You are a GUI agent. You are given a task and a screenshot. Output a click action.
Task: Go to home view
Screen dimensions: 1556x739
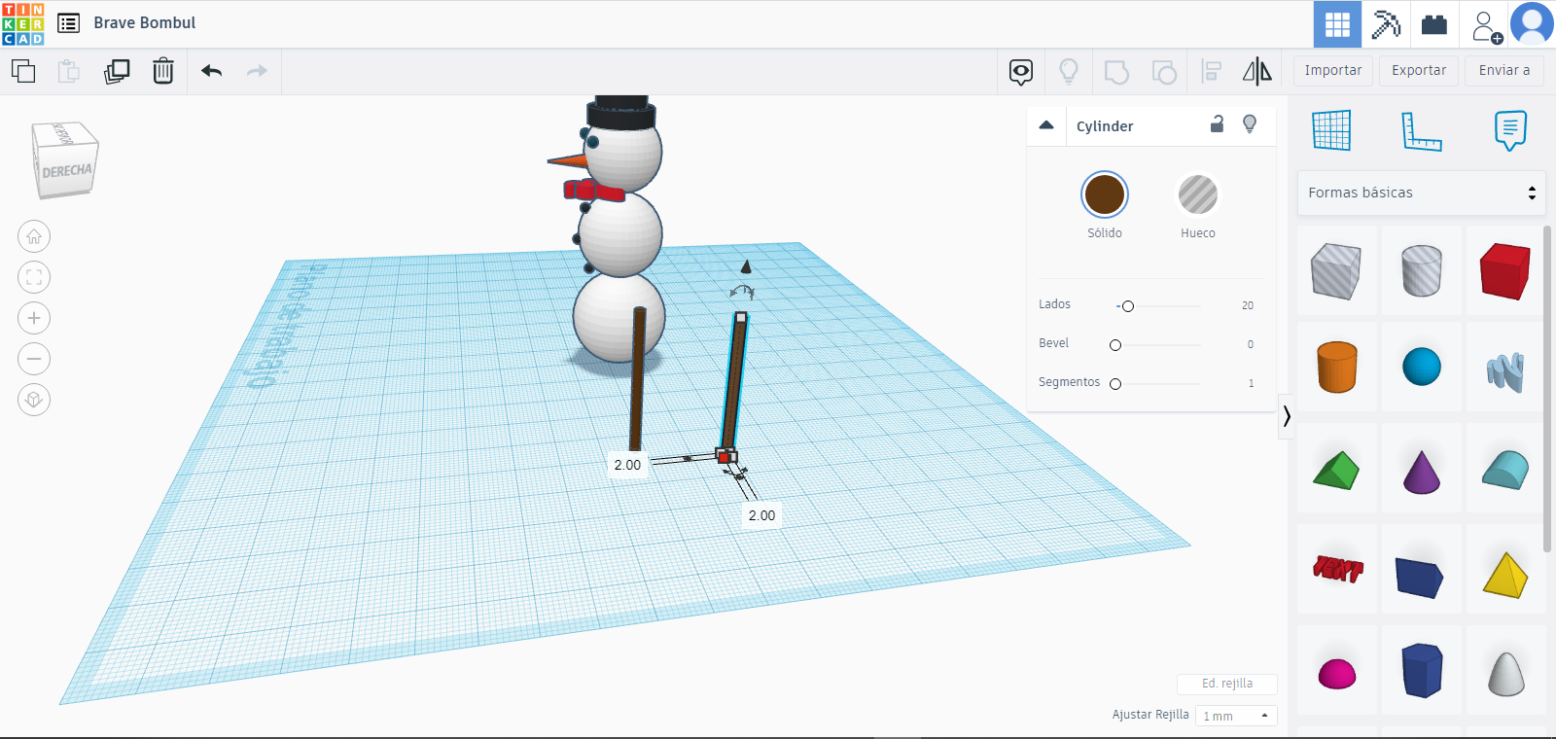(x=34, y=236)
